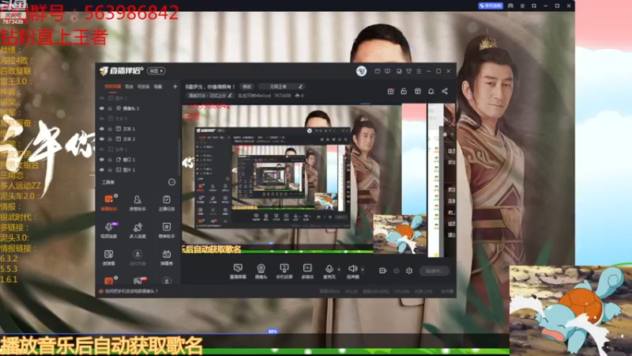Click the message icon in companion title bar
This screenshot has width=632, height=356.
point(378,71)
